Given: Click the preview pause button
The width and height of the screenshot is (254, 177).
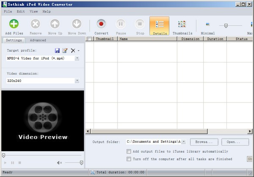Looking at the screenshot, I should coord(12,163).
